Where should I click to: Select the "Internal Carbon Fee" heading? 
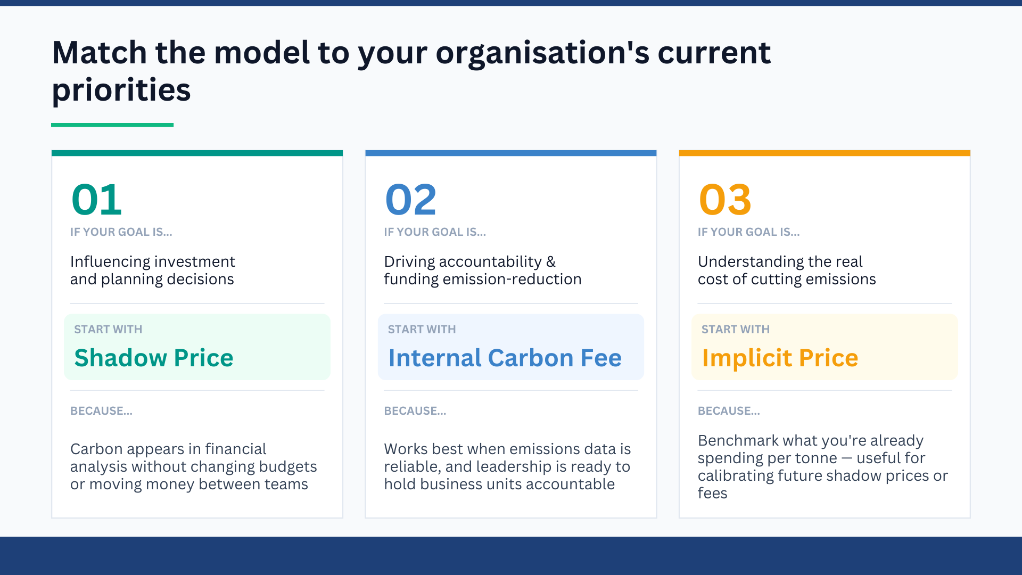[x=505, y=358]
